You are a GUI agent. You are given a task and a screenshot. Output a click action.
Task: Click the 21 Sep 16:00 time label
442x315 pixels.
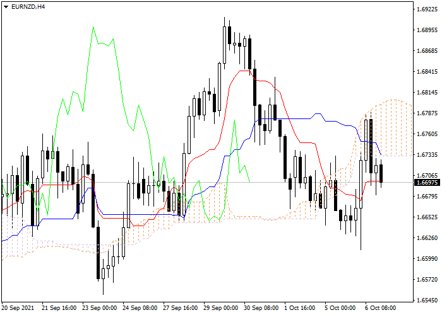coord(59,308)
